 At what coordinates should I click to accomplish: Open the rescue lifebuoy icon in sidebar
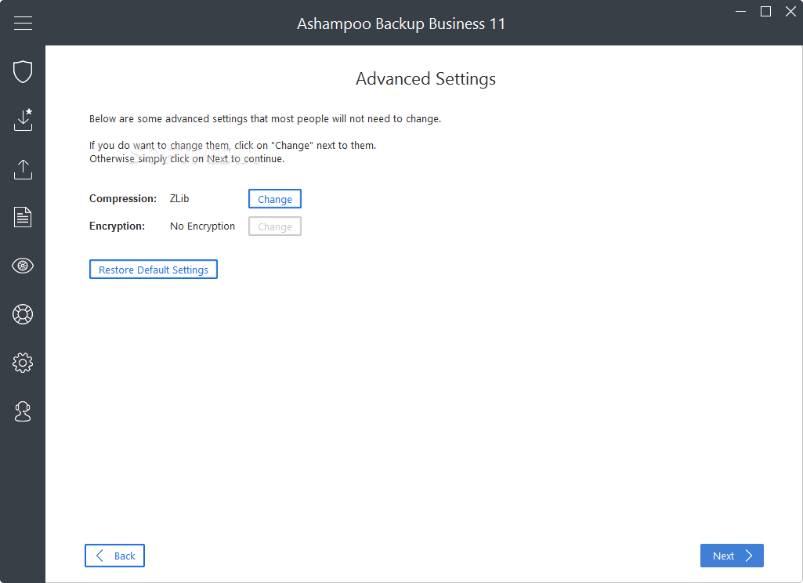pos(23,314)
